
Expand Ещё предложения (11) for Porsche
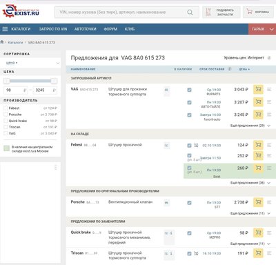pyautogui.click(x=250, y=213)
